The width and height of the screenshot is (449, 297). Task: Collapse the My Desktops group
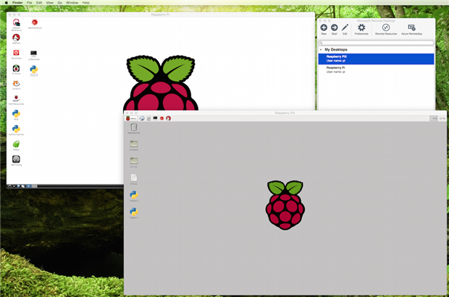[x=321, y=50]
